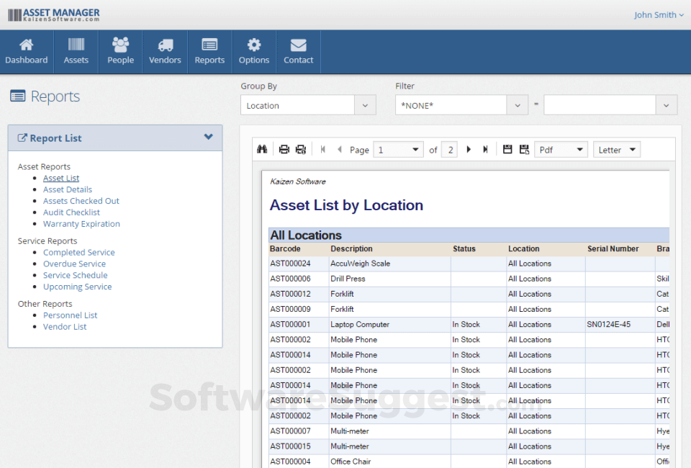691x468 pixels.
Task: Open the Warranty Expiration report link
Action: coord(81,224)
